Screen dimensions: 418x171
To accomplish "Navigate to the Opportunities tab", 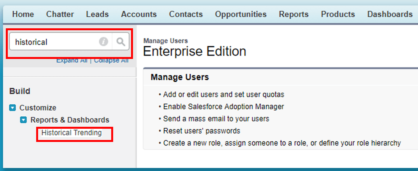I will click(x=241, y=14).
